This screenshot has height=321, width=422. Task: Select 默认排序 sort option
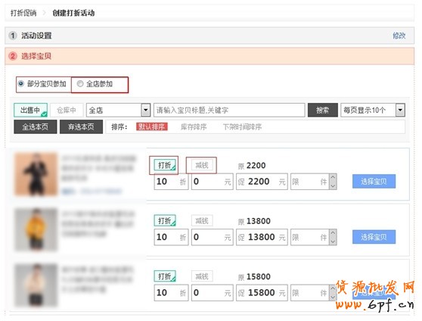click(152, 126)
